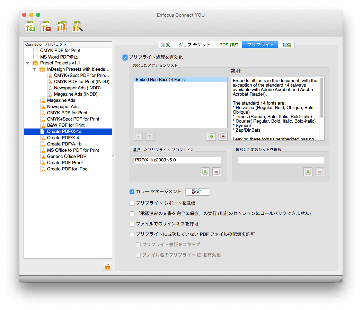362x310 pixels.
Task: Select CMYK+Spot PDF for Prin… under InDesign Presets
Action: (x=81, y=75)
